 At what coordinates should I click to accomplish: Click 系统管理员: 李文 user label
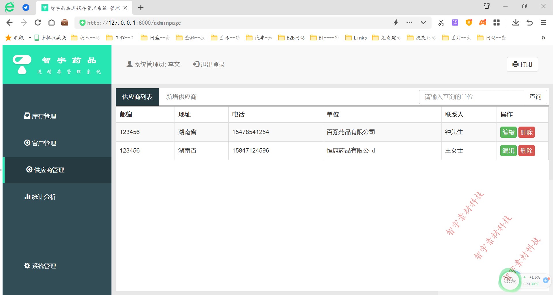(153, 64)
